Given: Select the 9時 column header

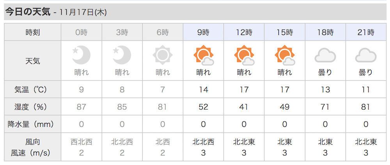Looking at the screenshot, I should pos(204,32).
